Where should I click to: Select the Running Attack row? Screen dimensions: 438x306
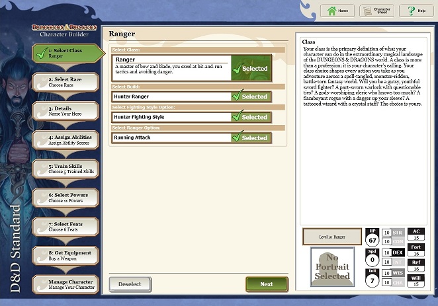coord(192,137)
